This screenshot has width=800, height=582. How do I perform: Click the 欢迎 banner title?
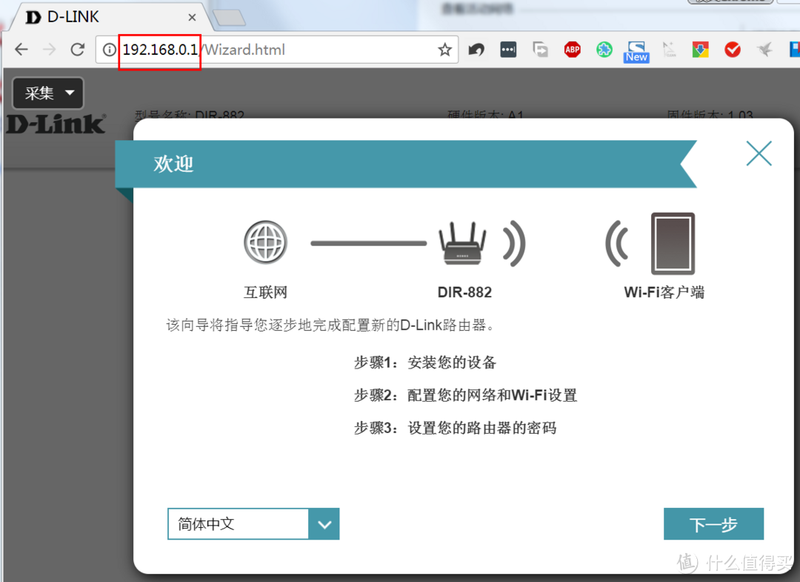(173, 164)
